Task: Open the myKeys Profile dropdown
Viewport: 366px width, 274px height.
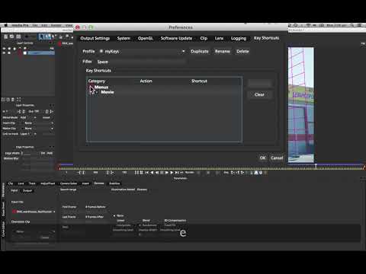Action: tap(142, 51)
